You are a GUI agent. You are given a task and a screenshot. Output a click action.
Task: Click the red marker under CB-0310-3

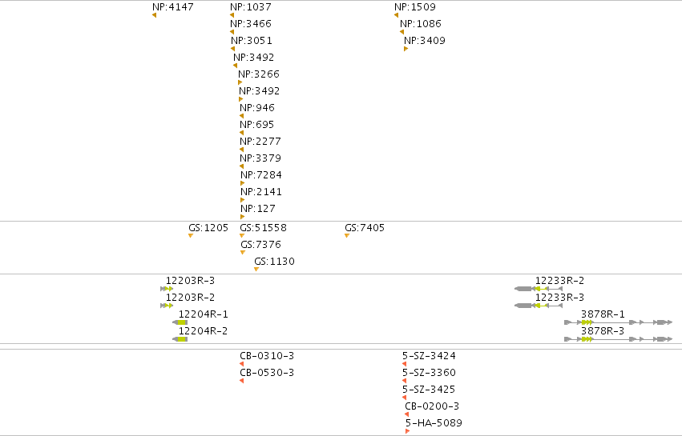(x=241, y=364)
